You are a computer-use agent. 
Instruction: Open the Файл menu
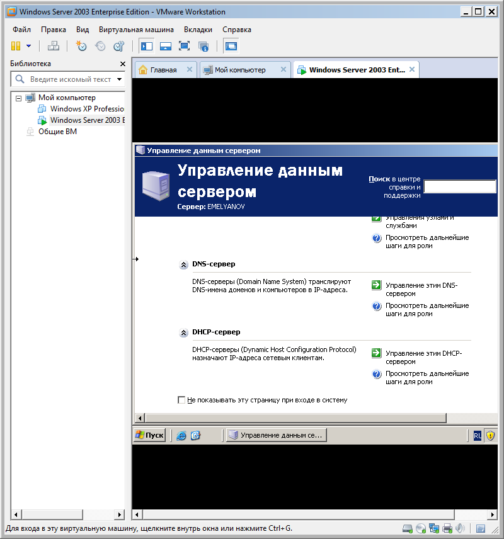21,30
